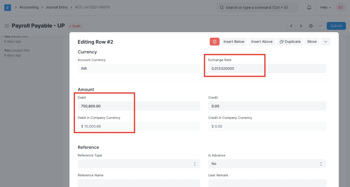Toggle the sidebar hamburger menu
The width and height of the screenshot is (350, 187).
[x=7, y=26]
